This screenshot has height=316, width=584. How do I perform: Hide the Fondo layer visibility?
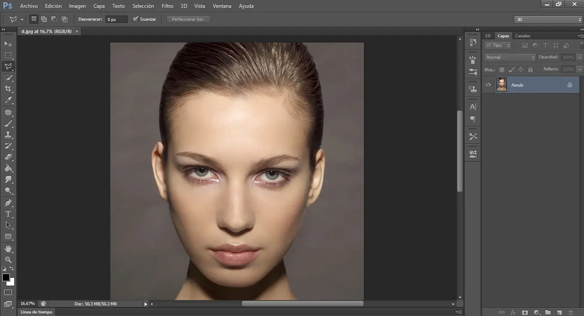coord(488,85)
